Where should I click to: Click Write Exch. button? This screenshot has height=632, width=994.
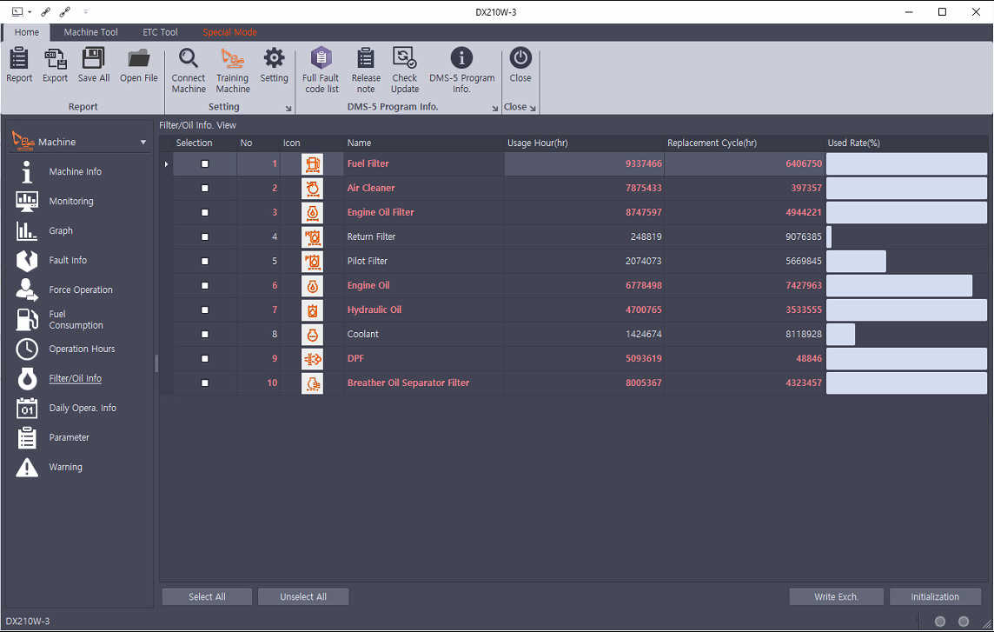pos(836,596)
